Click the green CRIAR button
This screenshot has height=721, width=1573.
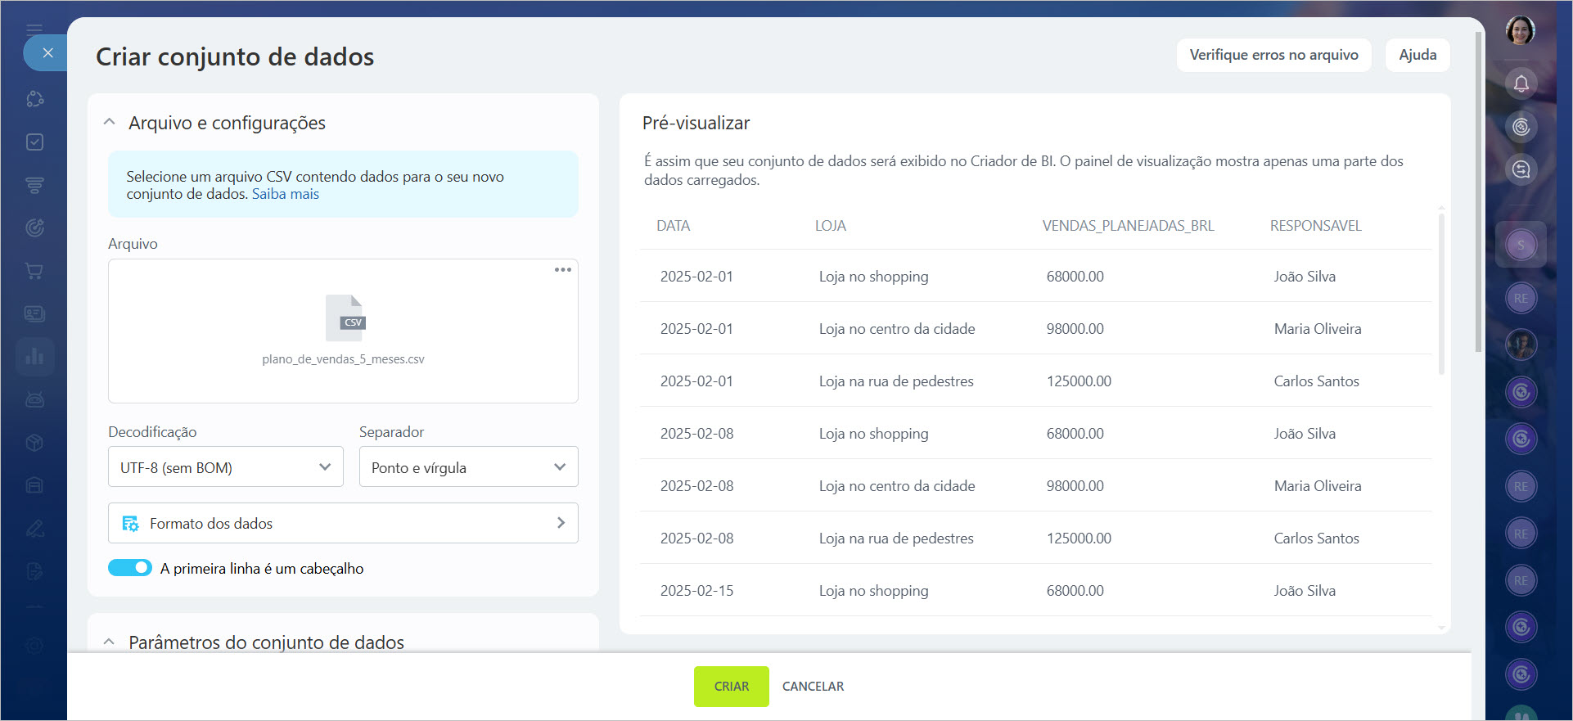731,686
